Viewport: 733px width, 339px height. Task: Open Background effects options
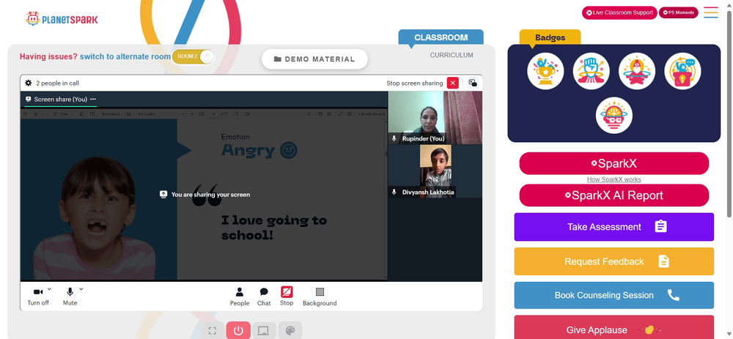(320, 297)
